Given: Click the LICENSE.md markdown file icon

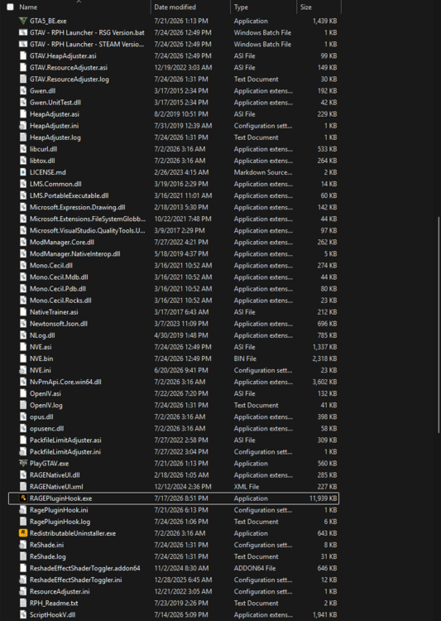Looking at the screenshot, I should 23,172.
